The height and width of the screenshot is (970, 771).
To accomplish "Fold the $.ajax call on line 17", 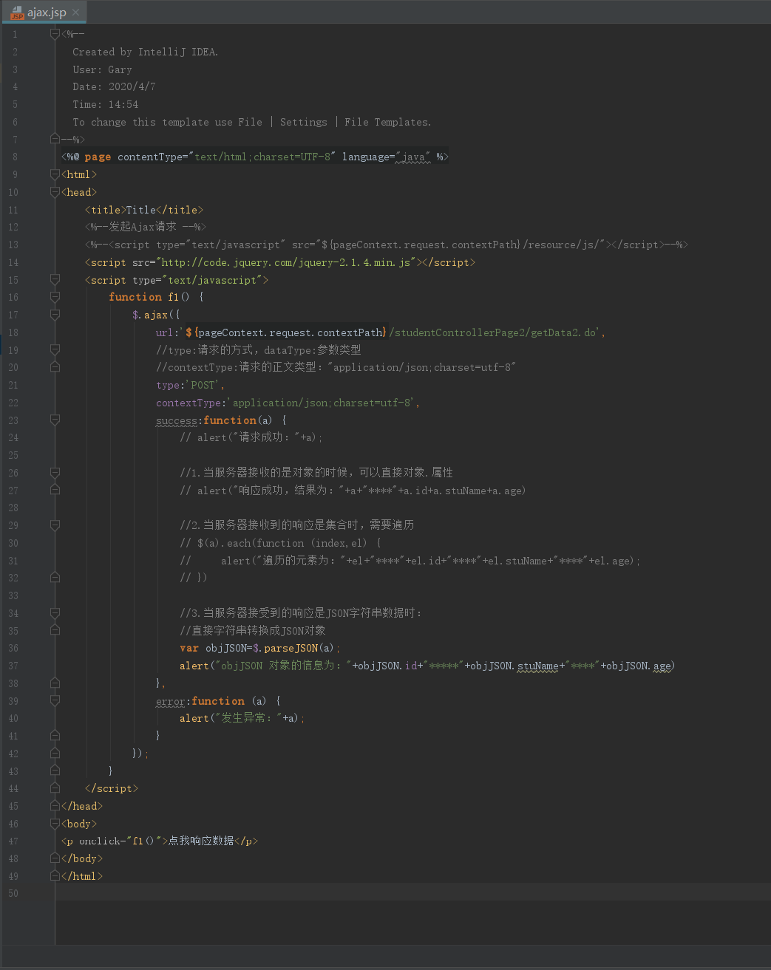I will pyautogui.click(x=55, y=315).
